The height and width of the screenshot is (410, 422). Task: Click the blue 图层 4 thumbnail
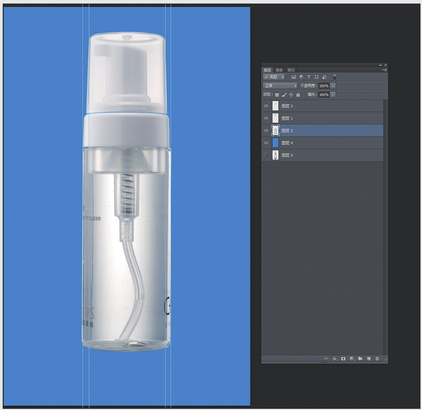275,143
